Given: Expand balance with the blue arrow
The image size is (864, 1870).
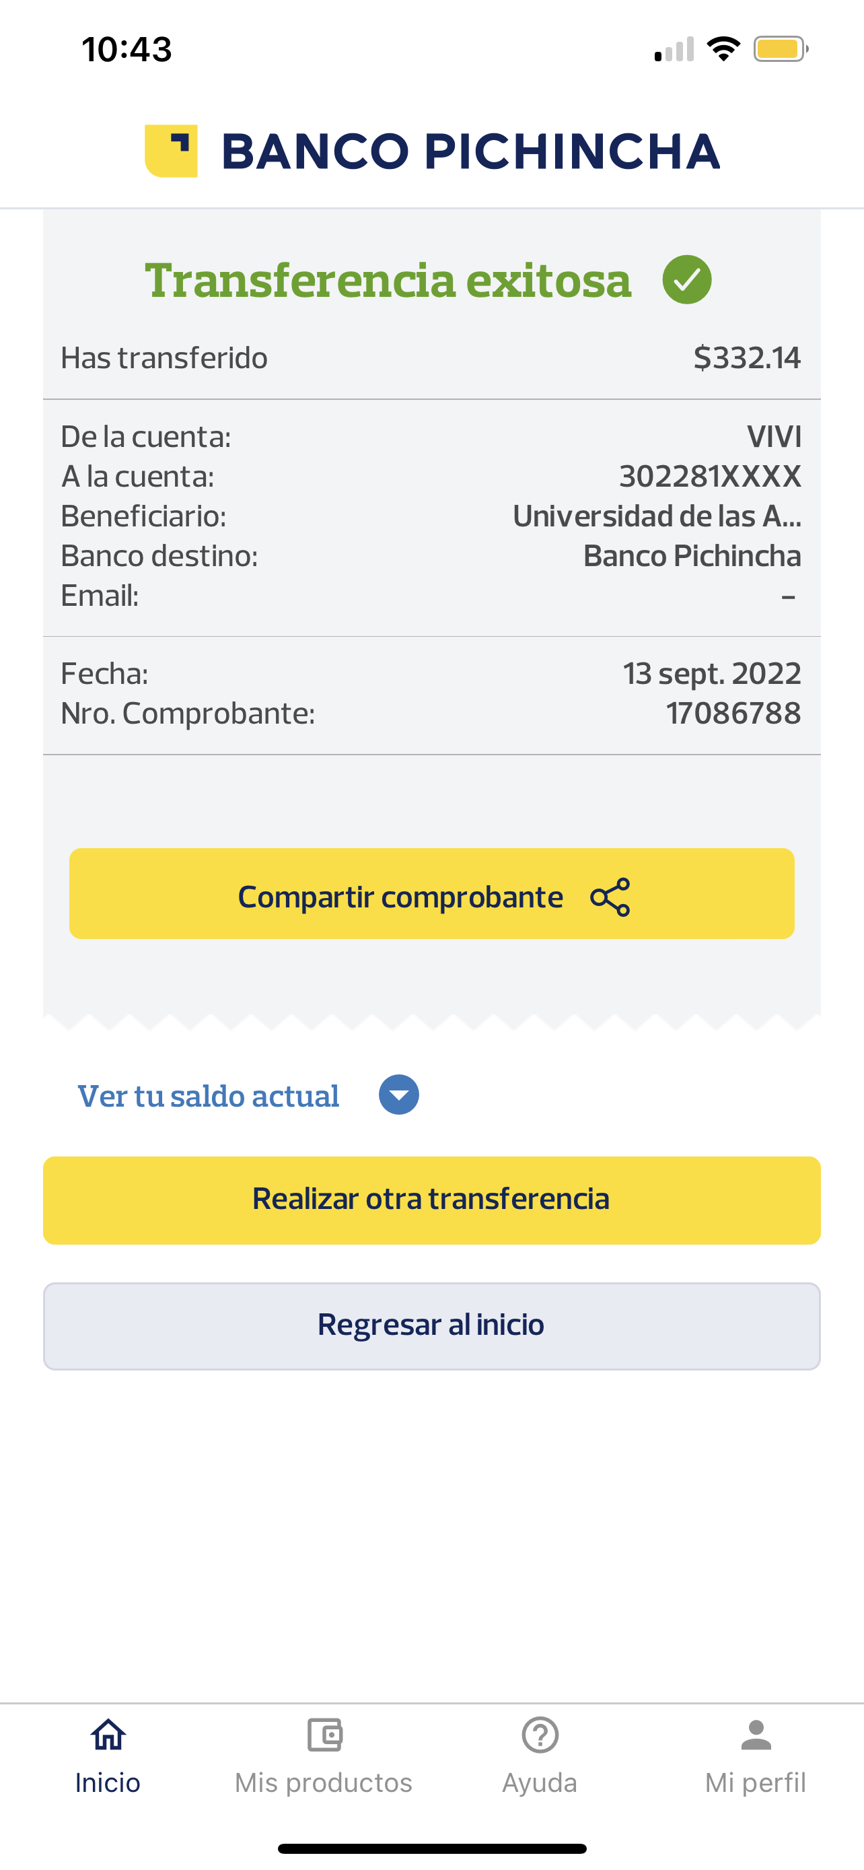Looking at the screenshot, I should 399,1095.
